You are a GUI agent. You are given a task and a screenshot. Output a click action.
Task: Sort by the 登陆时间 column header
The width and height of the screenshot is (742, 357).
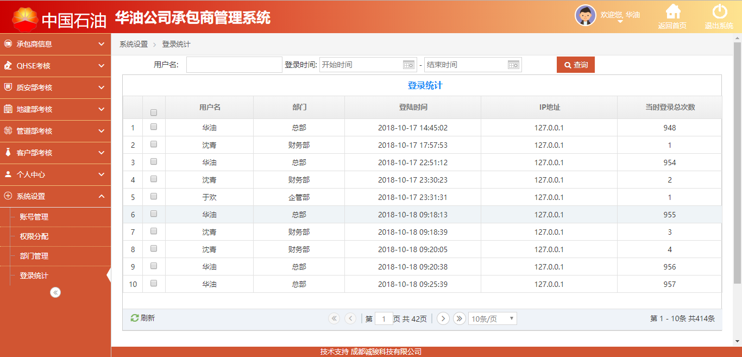point(413,107)
